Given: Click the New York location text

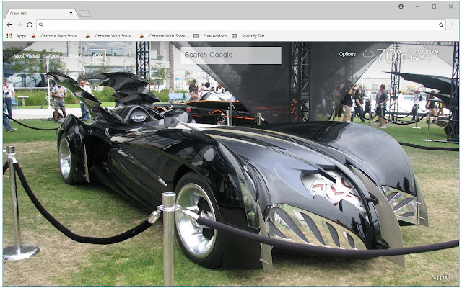Looking at the screenshot, I should click(x=419, y=58).
